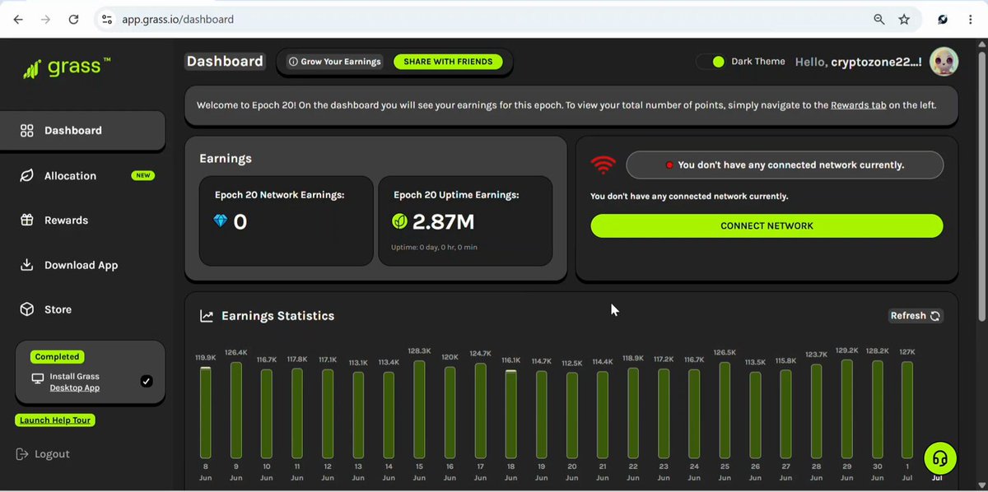Bookmark the page with the star icon
This screenshot has width=988, height=492.
click(x=904, y=19)
